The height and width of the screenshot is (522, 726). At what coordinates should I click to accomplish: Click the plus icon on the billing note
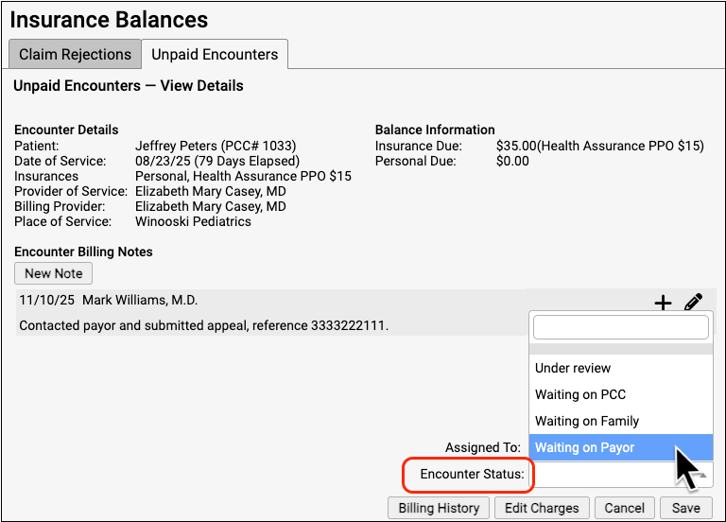pos(664,303)
